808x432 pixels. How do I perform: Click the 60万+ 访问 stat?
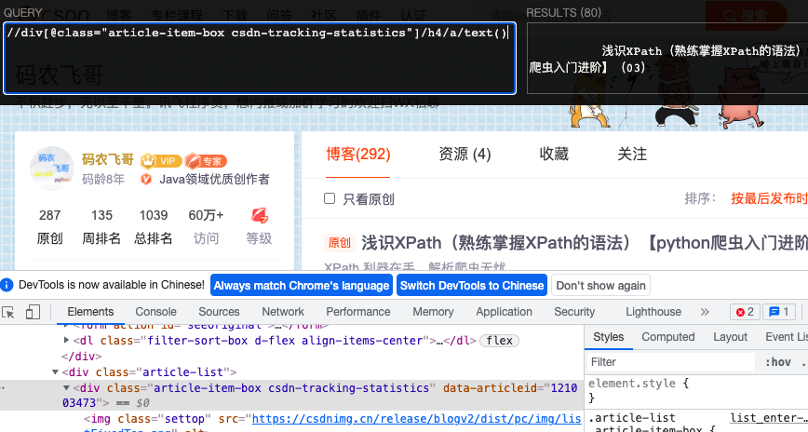tap(206, 226)
